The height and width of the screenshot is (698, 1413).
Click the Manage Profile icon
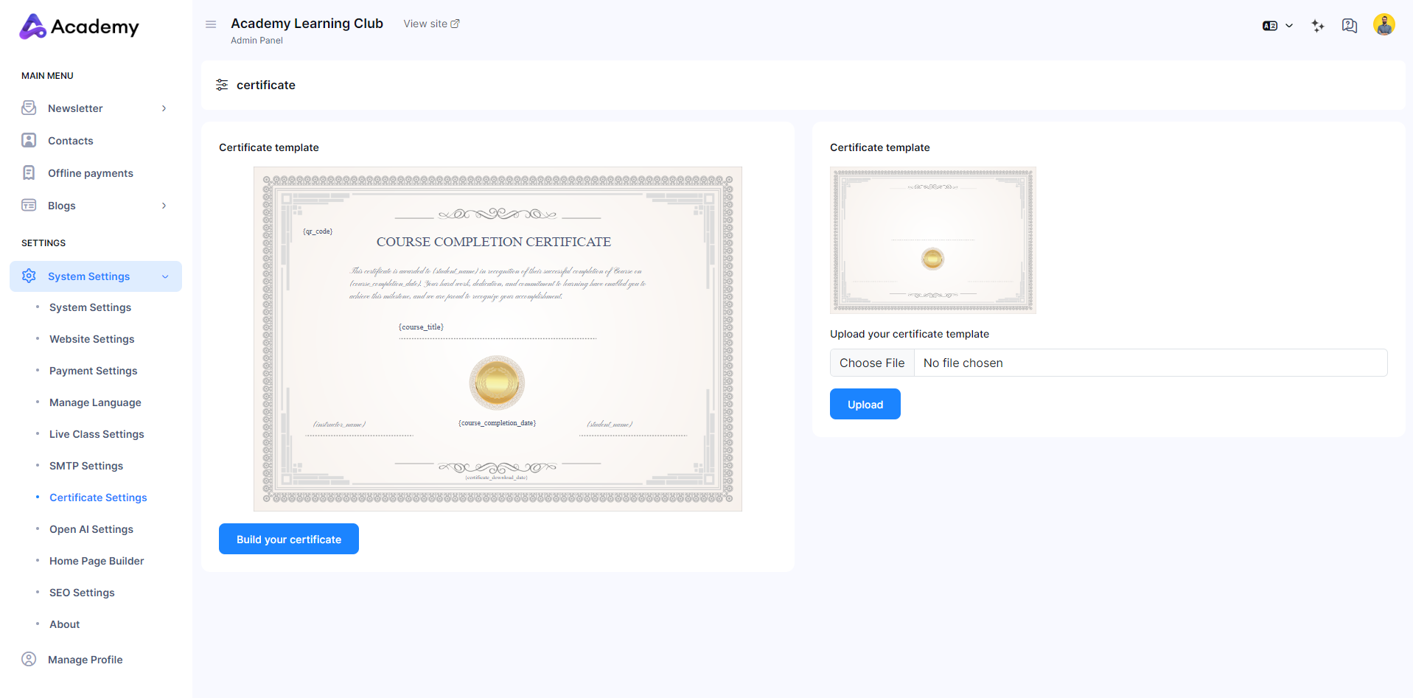pyautogui.click(x=29, y=660)
